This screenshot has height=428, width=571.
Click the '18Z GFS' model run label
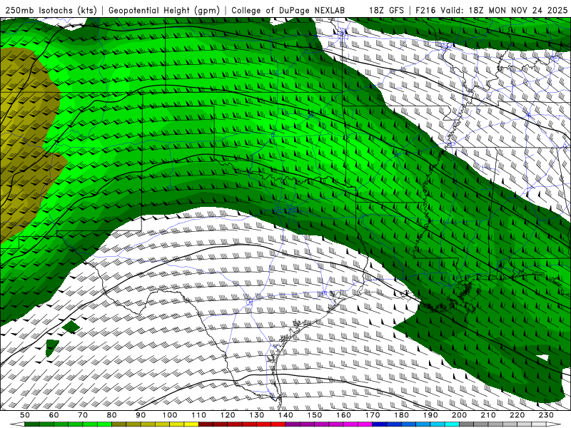coord(386,11)
